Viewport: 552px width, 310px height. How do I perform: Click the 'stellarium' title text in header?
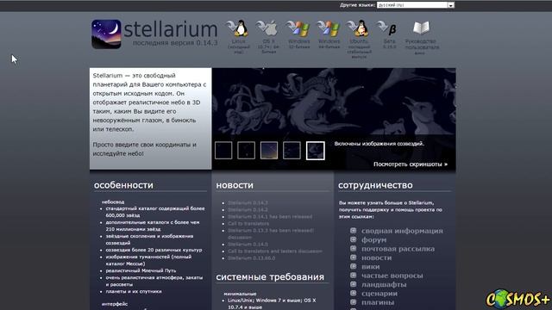171,28
